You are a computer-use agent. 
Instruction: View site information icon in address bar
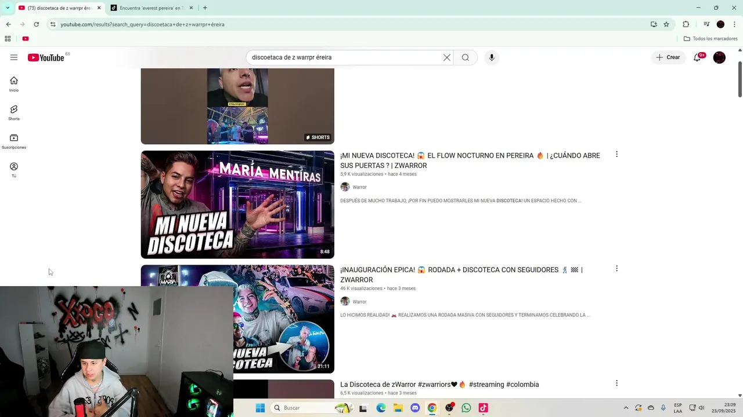point(53,24)
